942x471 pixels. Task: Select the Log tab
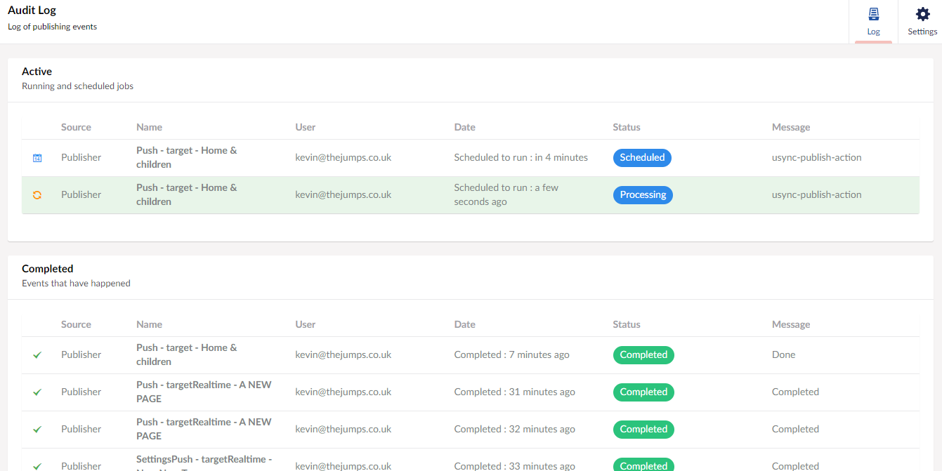click(x=873, y=21)
